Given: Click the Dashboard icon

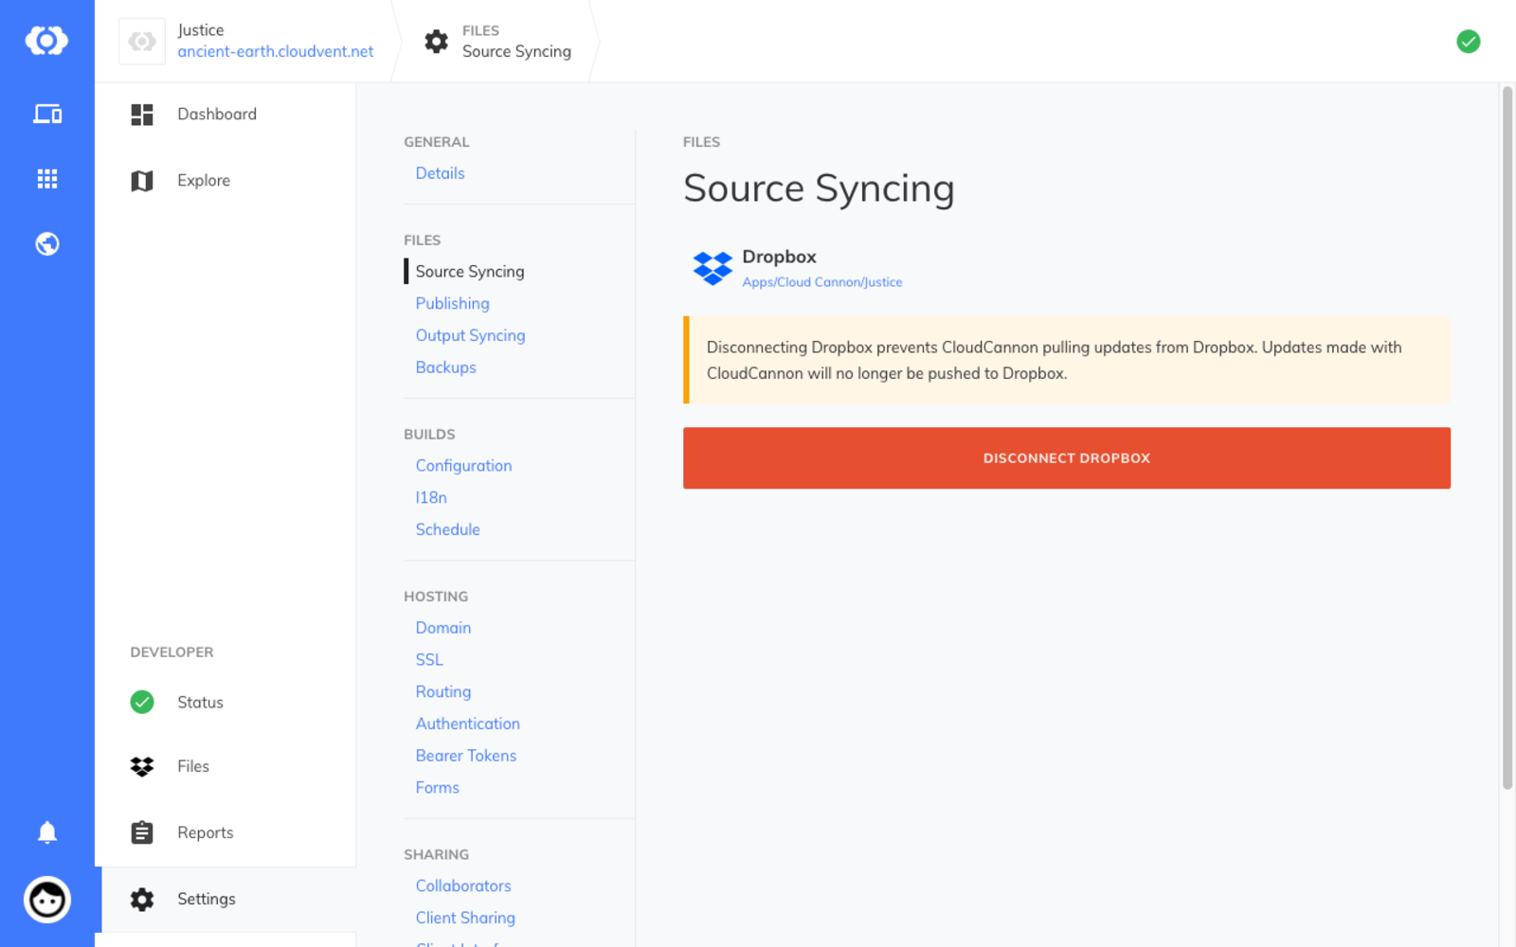Looking at the screenshot, I should click(x=142, y=115).
